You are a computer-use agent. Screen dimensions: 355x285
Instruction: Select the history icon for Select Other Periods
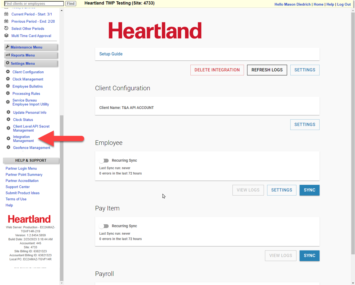(6, 28)
